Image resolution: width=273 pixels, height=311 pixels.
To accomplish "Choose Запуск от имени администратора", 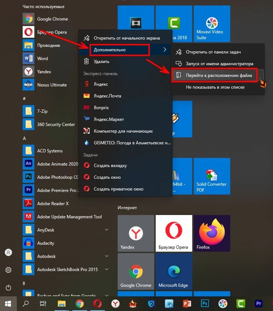I will pyautogui.click(x=217, y=64).
